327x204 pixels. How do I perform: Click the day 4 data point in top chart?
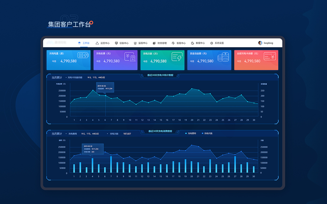coord(93,90)
